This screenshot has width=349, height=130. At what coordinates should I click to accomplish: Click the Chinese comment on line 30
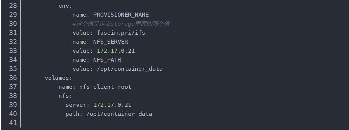(121, 24)
